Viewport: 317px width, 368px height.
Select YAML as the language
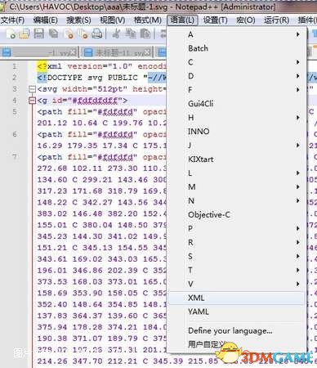point(236,312)
